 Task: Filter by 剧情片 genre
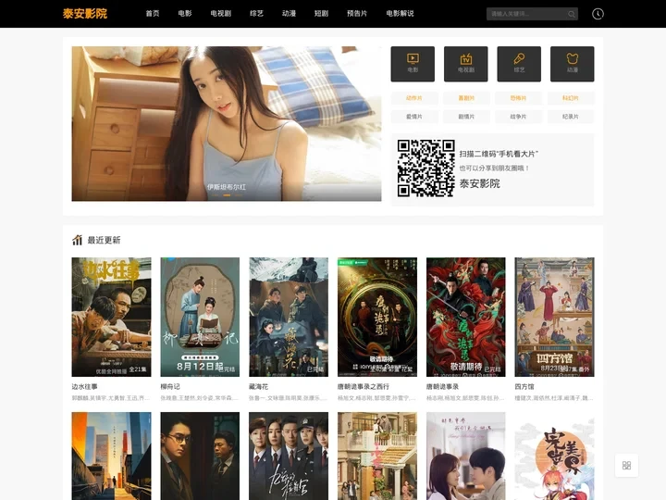point(466,117)
